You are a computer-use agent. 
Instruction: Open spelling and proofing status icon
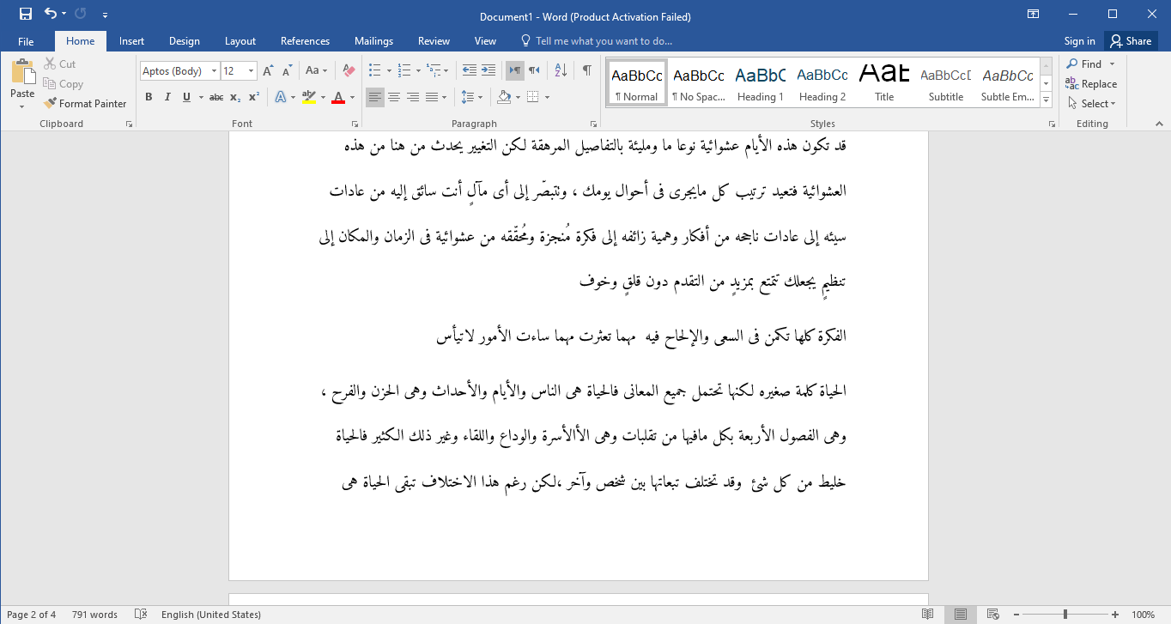pos(142,615)
